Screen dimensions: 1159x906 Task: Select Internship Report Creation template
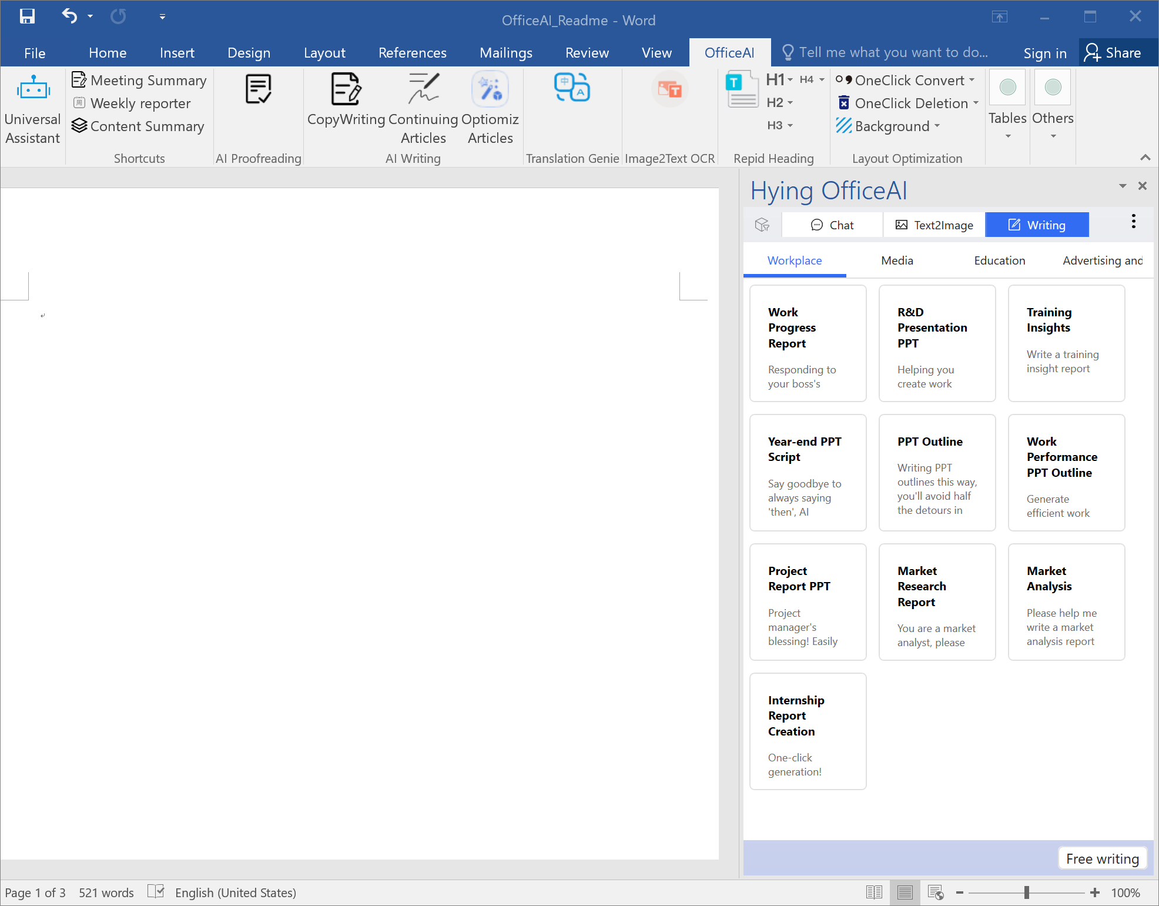click(808, 731)
